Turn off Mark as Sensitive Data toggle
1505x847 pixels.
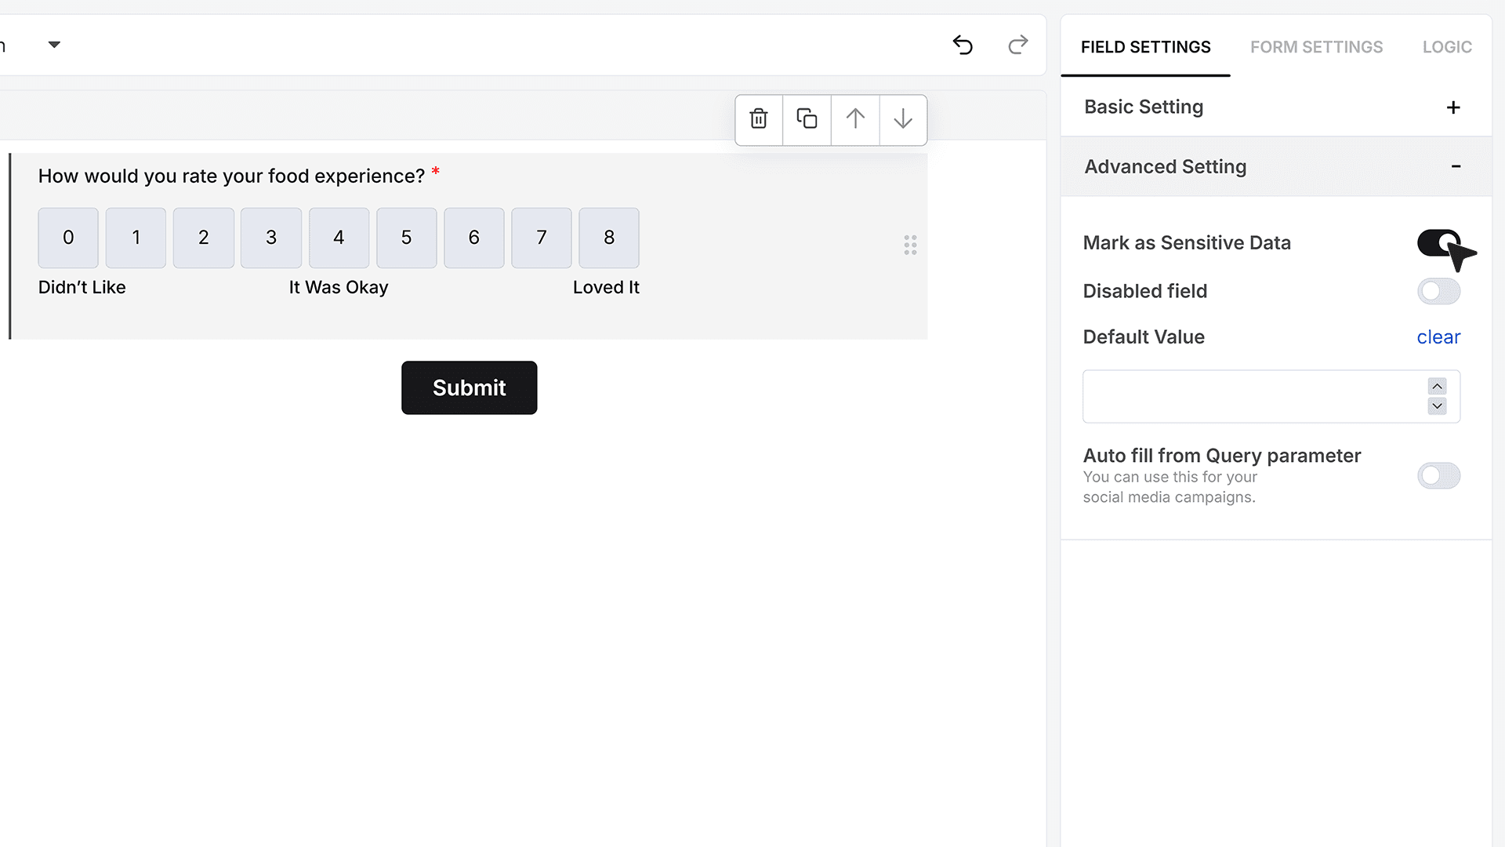(1438, 243)
